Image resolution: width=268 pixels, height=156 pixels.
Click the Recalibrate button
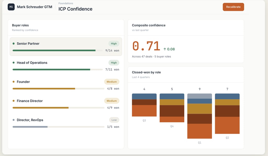coord(233,7)
